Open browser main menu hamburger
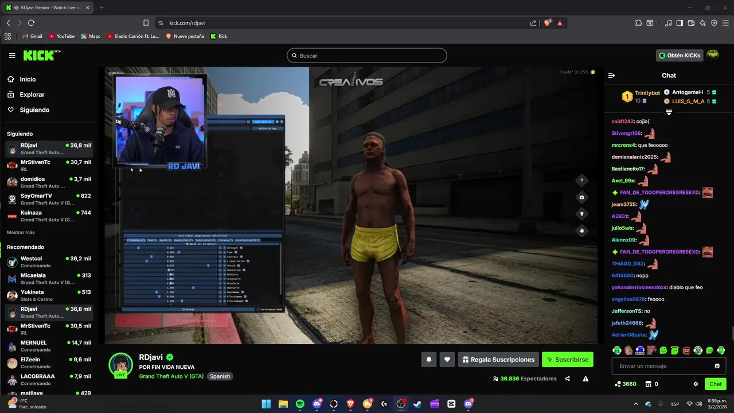 (x=725, y=23)
